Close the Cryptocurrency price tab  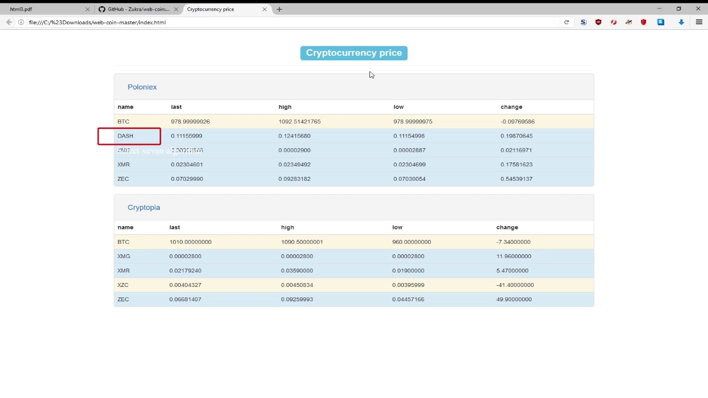264,9
